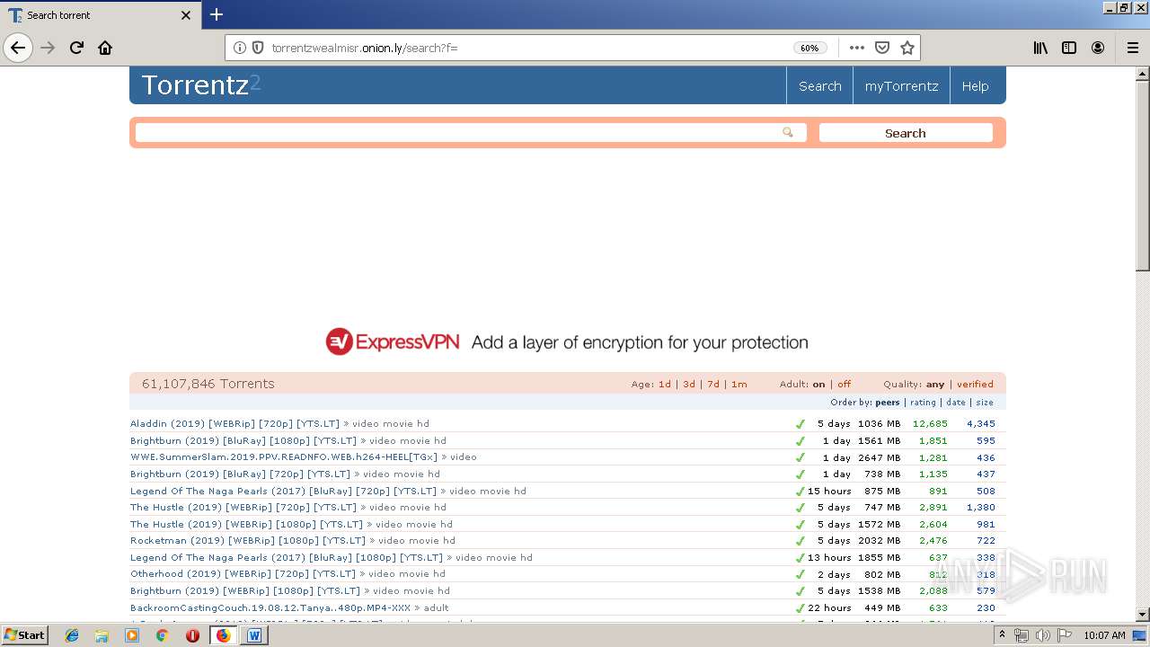Click the orange Search button

(x=906, y=133)
